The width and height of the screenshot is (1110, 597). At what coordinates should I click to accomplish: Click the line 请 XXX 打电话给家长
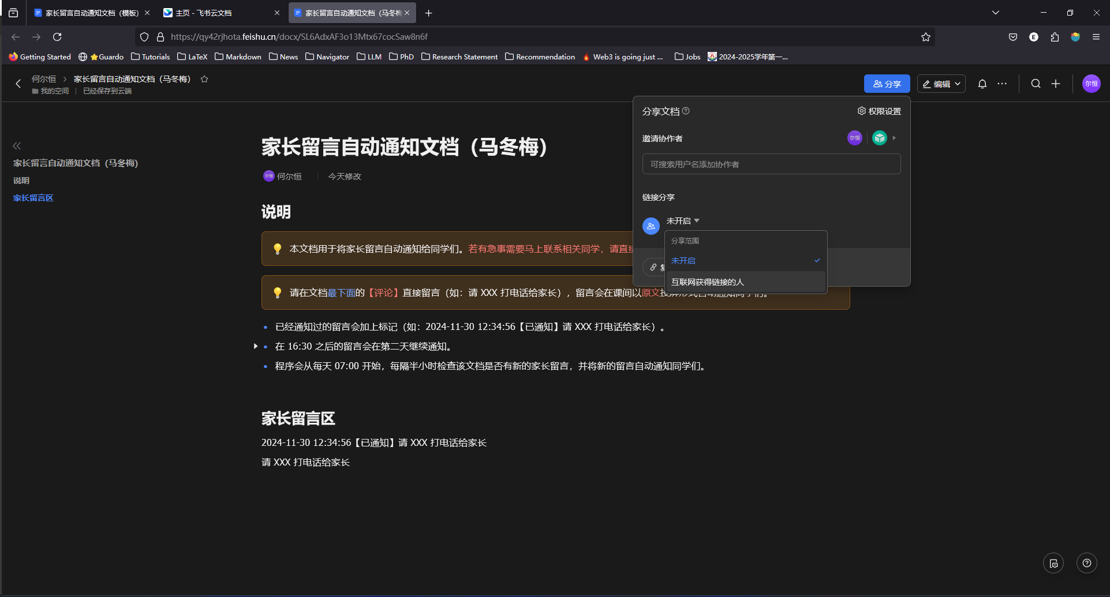pos(305,463)
